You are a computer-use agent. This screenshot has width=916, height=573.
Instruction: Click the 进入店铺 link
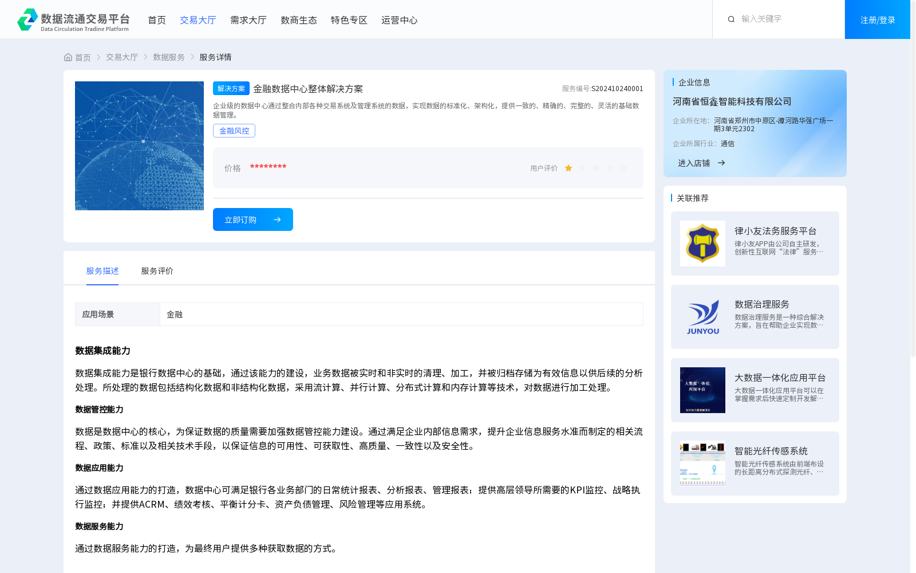click(694, 163)
